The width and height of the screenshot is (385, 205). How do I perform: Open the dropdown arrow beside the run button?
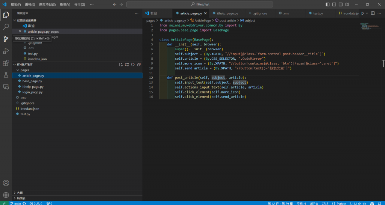(x=367, y=13)
